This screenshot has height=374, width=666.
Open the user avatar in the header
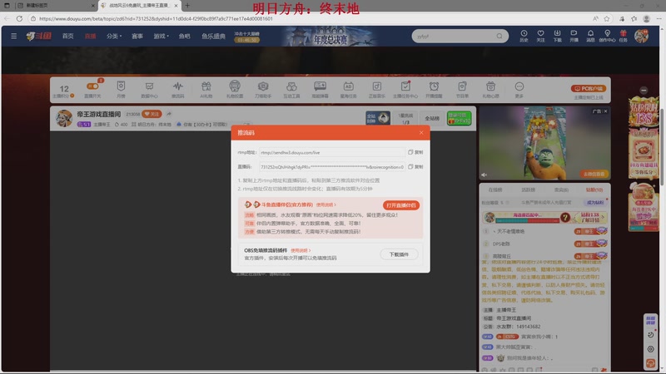(x=641, y=36)
